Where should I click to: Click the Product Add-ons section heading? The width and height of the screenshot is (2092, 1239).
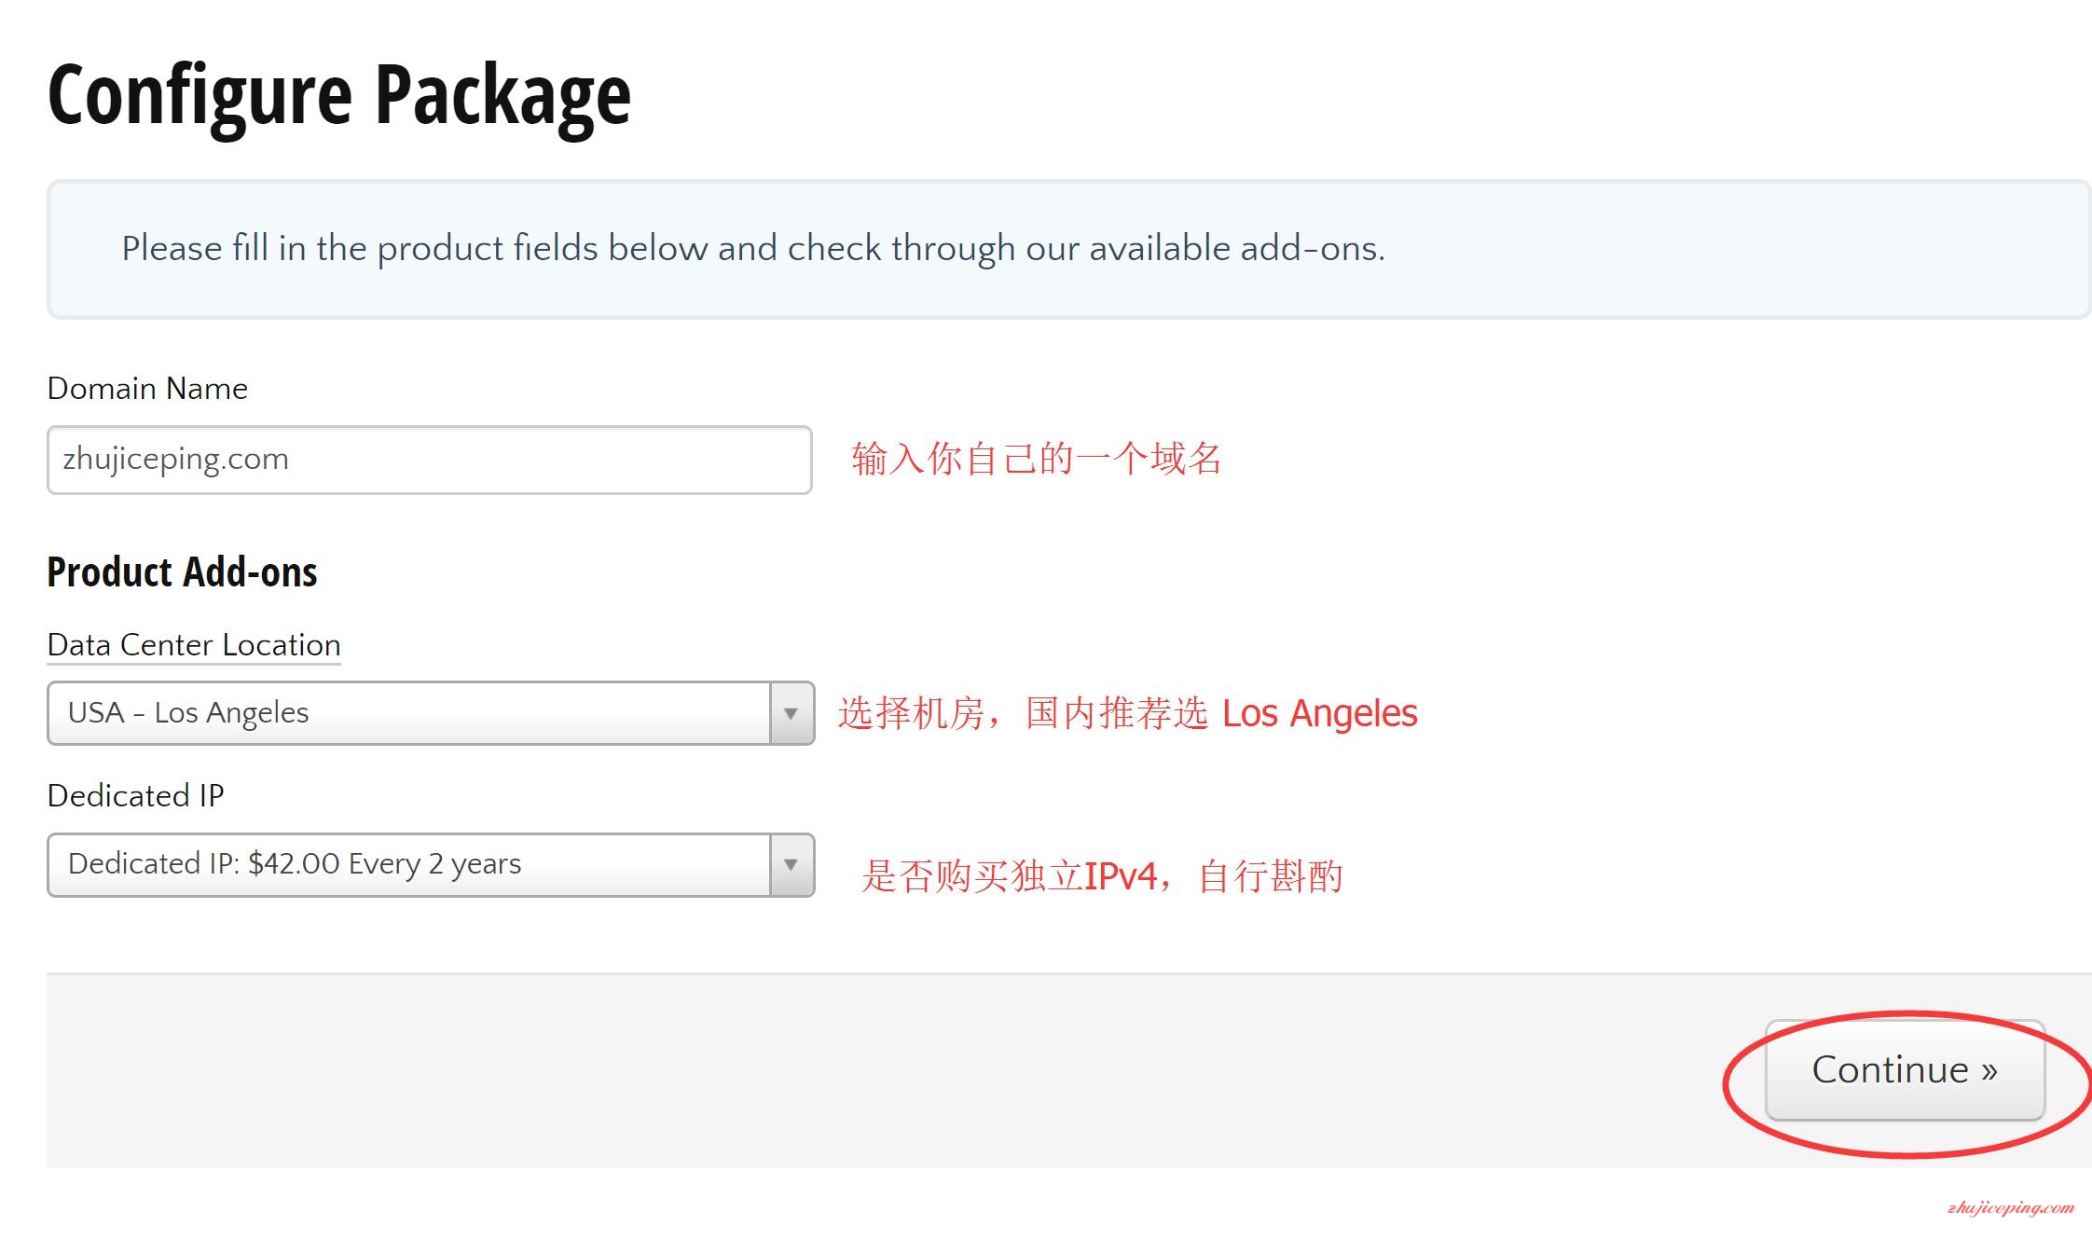182,571
